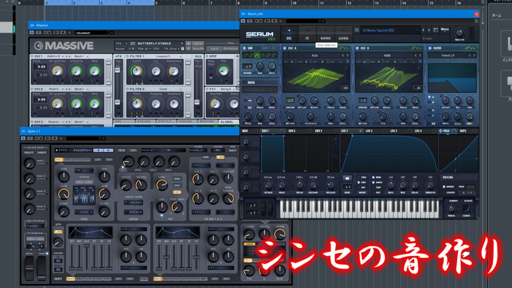The image size is (512, 288).
Task: Click Massive MIX crossfader slider handle
Action: point(197,102)
